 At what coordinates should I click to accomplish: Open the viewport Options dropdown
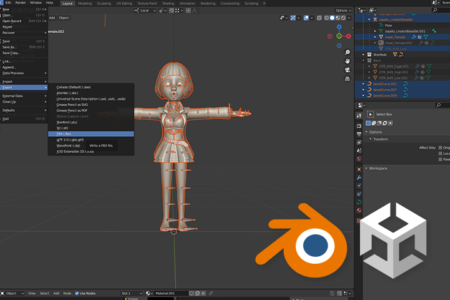(x=343, y=11)
